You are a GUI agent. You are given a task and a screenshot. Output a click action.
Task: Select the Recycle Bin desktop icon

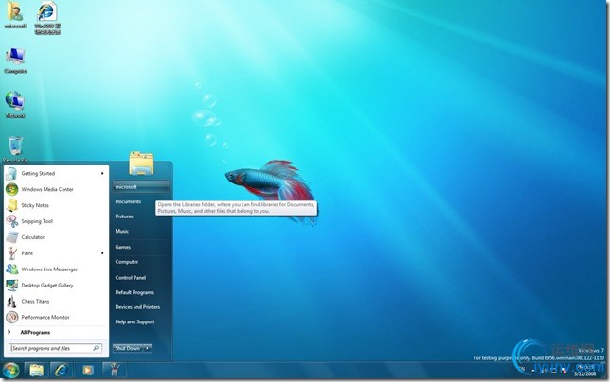[15, 149]
